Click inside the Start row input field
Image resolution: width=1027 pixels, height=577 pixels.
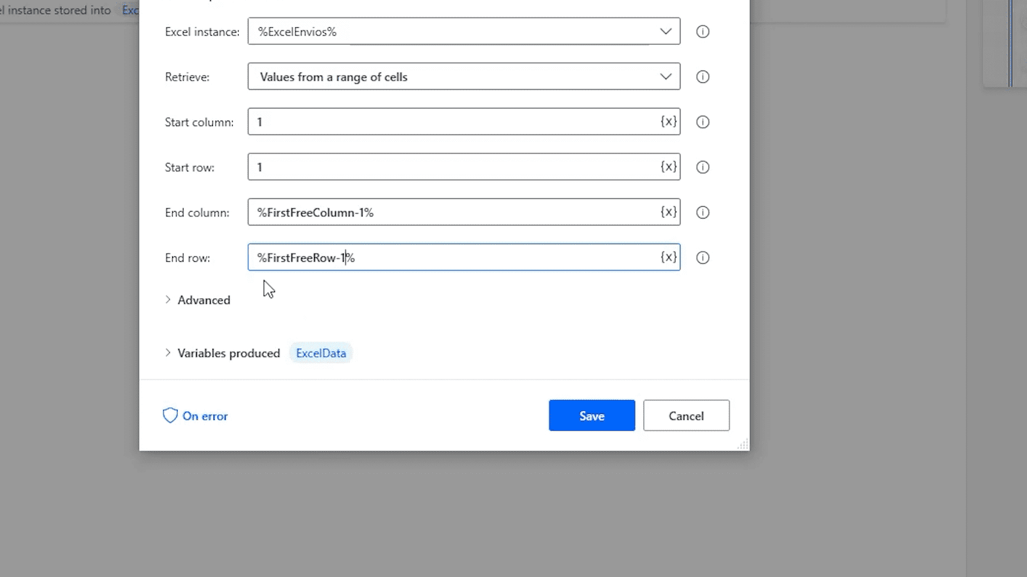(449, 167)
